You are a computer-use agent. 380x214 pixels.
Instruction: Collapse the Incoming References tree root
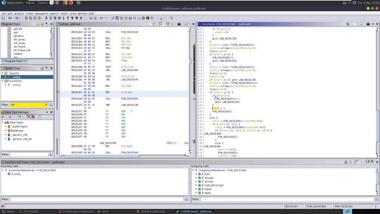pyautogui.click(x=2, y=171)
